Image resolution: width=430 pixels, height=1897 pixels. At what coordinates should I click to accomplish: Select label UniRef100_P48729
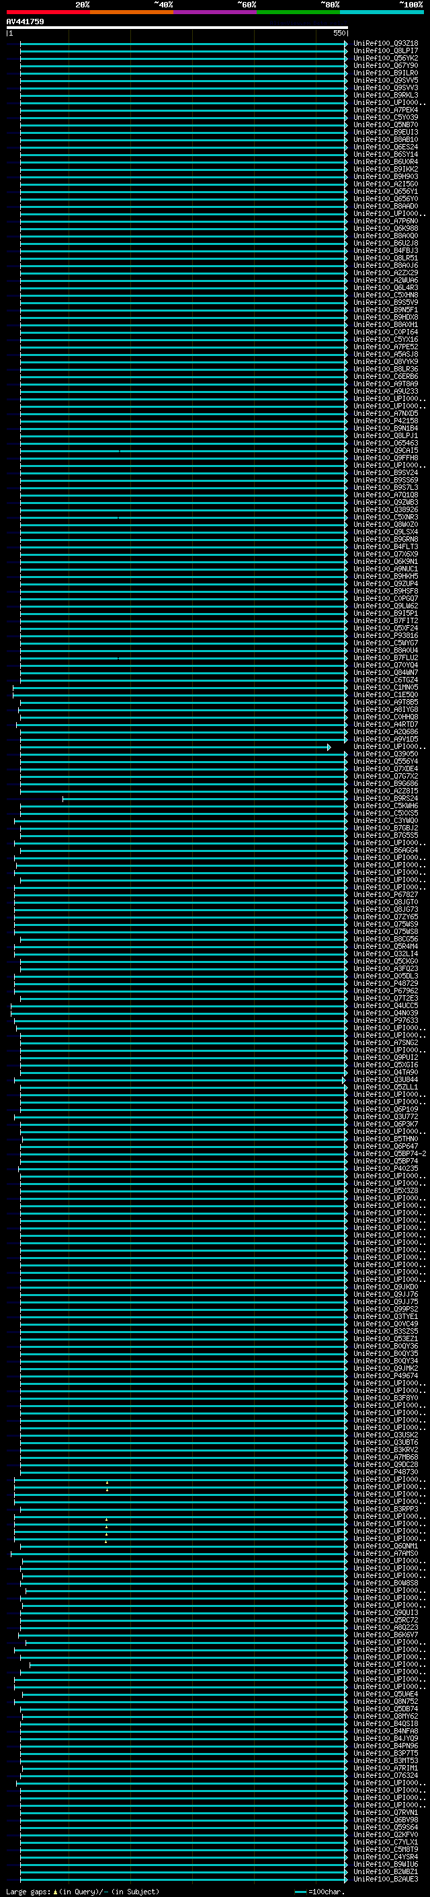(385, 984)
